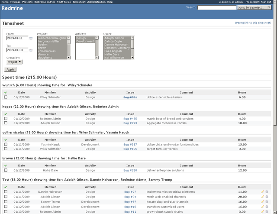Screen dimensions: 277x214
Task: Check the Yasmin Hauck Bug #387 entry
Action: coord(6,144)
